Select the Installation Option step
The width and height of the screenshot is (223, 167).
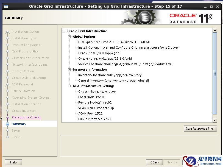coord(25,32)
